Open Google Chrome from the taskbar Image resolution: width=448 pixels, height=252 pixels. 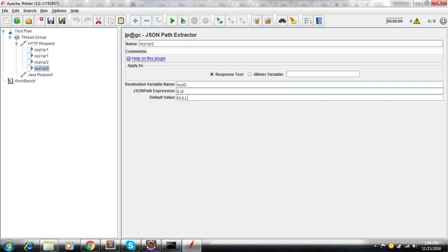(90, 245)
